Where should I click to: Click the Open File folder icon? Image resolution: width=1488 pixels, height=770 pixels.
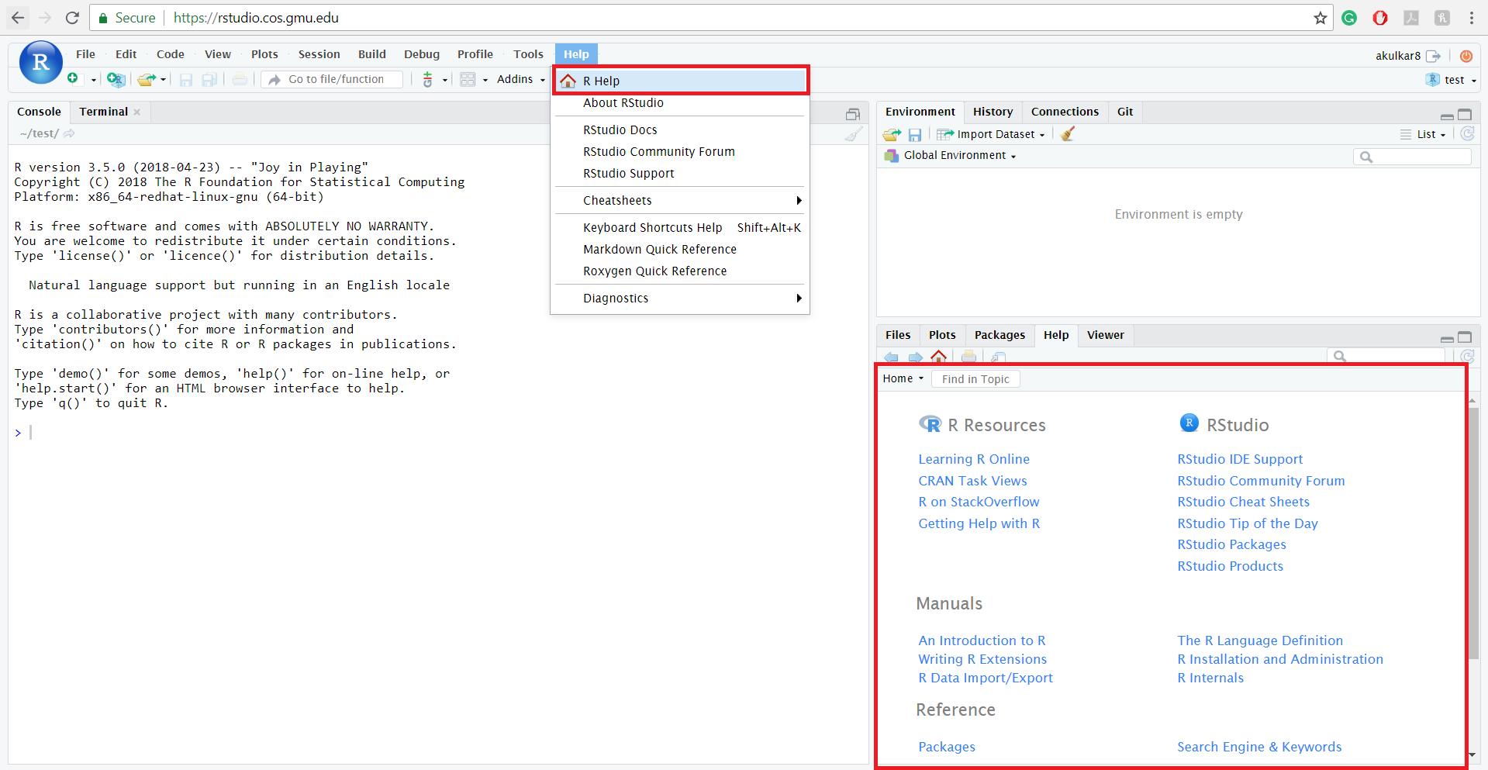pos(147,79)
